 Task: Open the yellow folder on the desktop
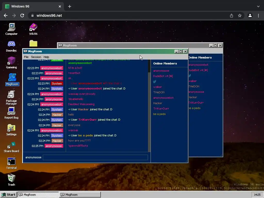(x=33, y=43)
